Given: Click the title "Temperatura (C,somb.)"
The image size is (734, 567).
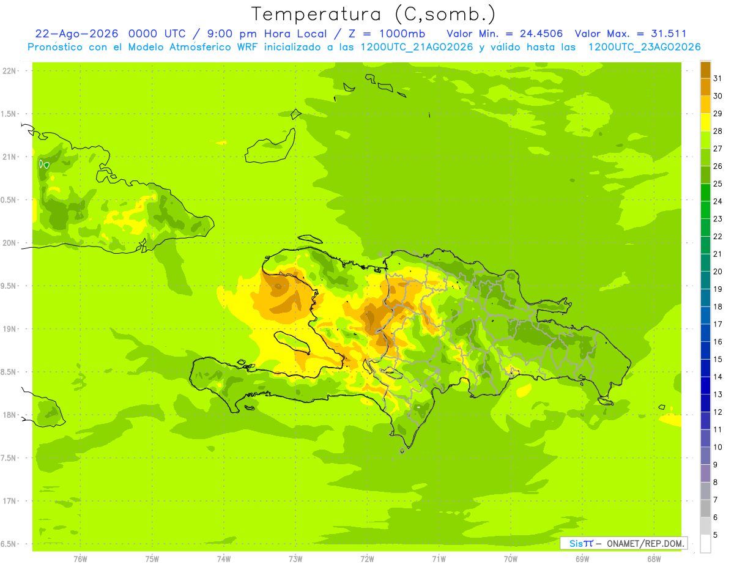Looking at the screenshot, I should (x=374, y=15).
